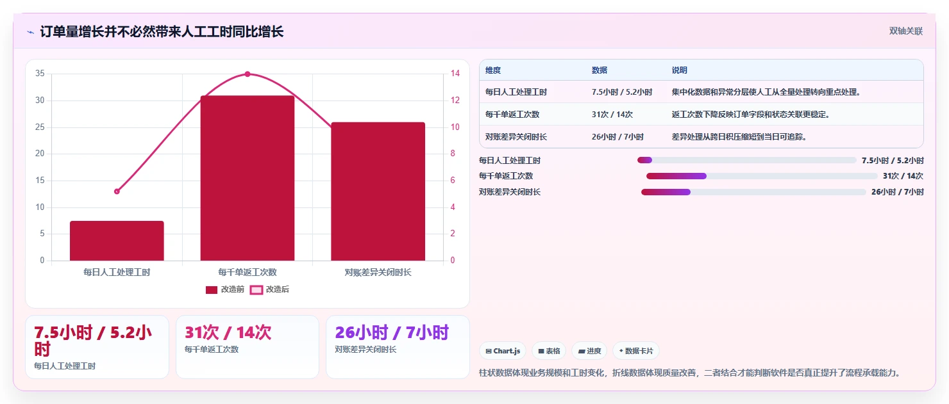Click the 26小时 / 7小时 data card
Screen dimensions: 949x404
398,347
